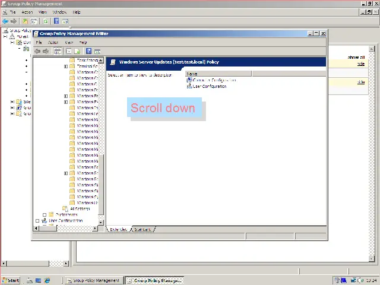This screenshot has width=380, height=285.
Task: Click Show/Hide action pane icon in Editor toolbar
Action: tap(97, 52)
